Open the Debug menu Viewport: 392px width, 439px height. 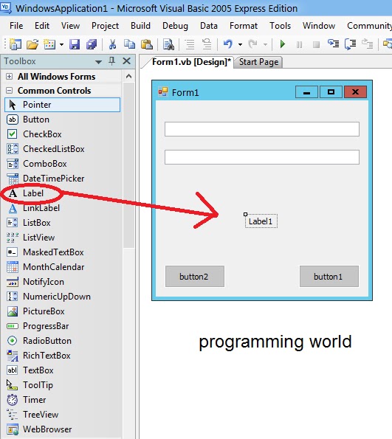175,26
